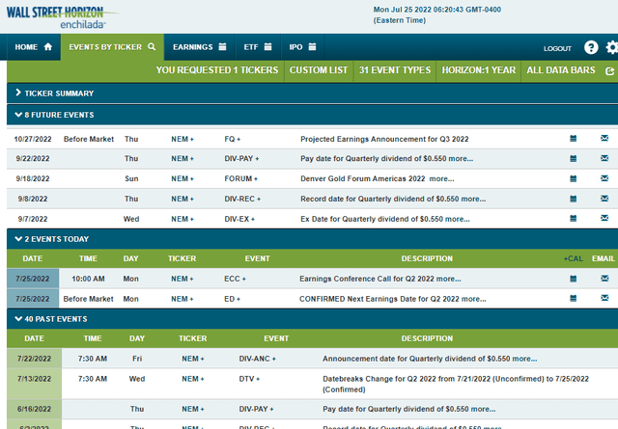The height and width of the screenshot is (429, 618).
Task: Open the help question mark icon
Action: pyautogui.click(x=591, y=47)
